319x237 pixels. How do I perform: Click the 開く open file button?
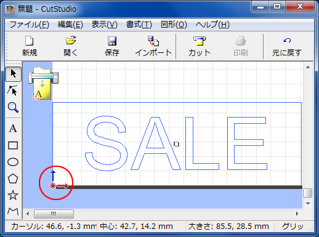coord(70,46)
